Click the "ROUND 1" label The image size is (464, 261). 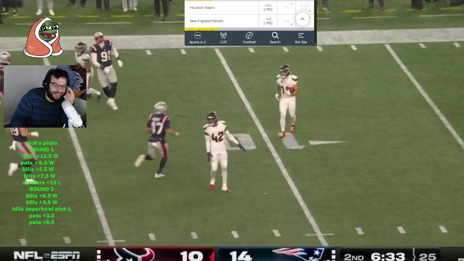(42, 149)
